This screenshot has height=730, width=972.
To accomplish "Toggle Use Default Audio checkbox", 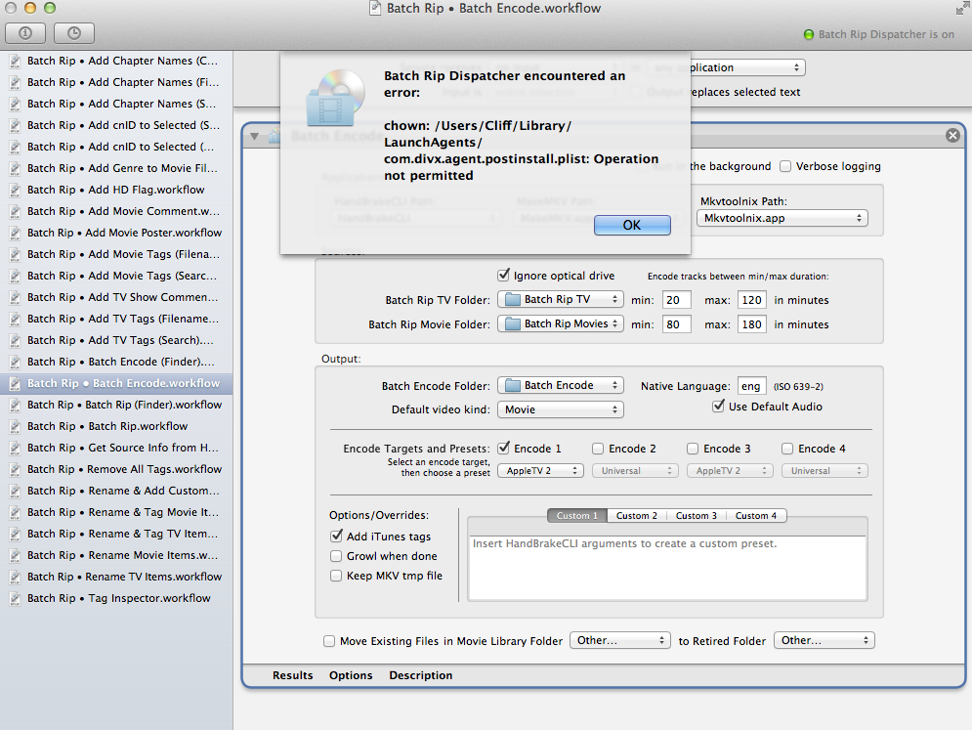I will coord(718,407).
